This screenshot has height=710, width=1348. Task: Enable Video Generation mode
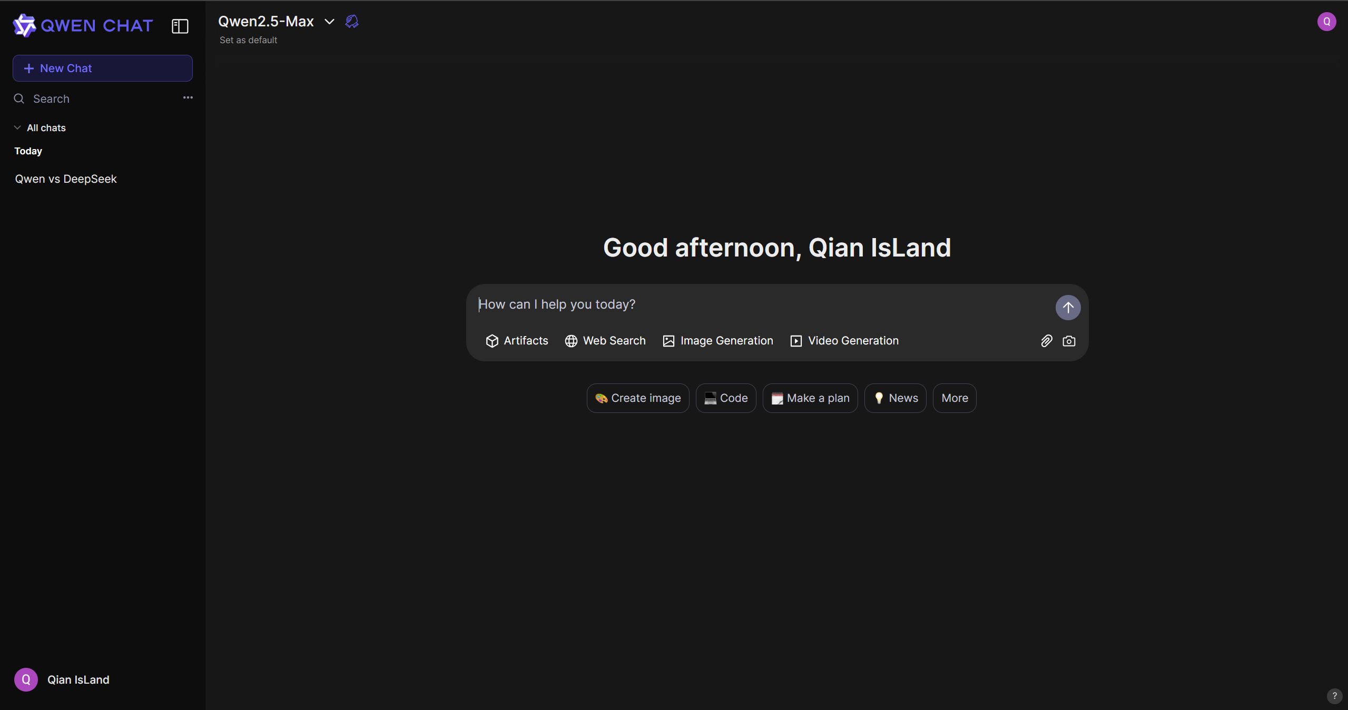(844, 341)
